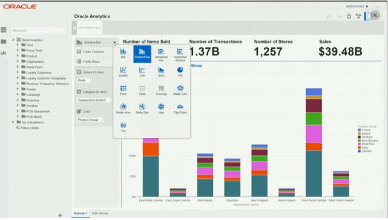The image size is (388, 220).
Task: Open the Stacked Bar chart type dropdown
Action: pos(114,43)
